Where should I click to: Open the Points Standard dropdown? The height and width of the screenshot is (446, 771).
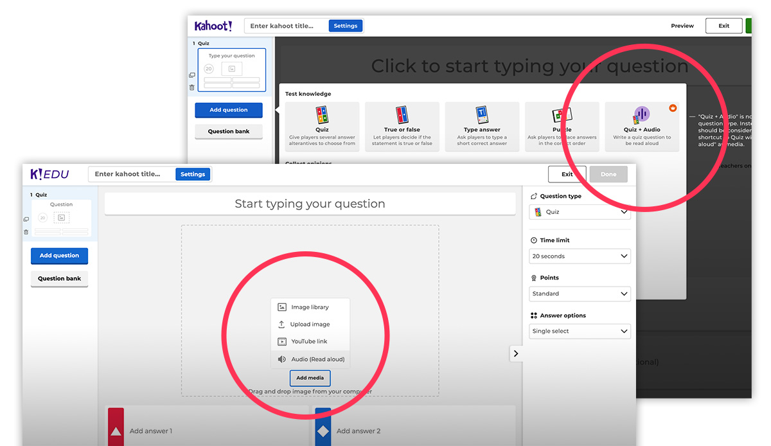point(580,294)
